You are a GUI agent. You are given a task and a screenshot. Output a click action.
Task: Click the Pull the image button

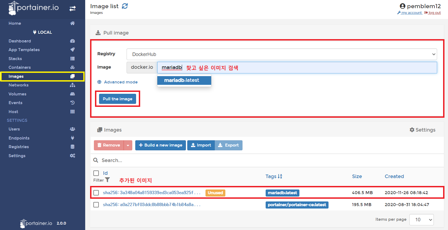118,99
